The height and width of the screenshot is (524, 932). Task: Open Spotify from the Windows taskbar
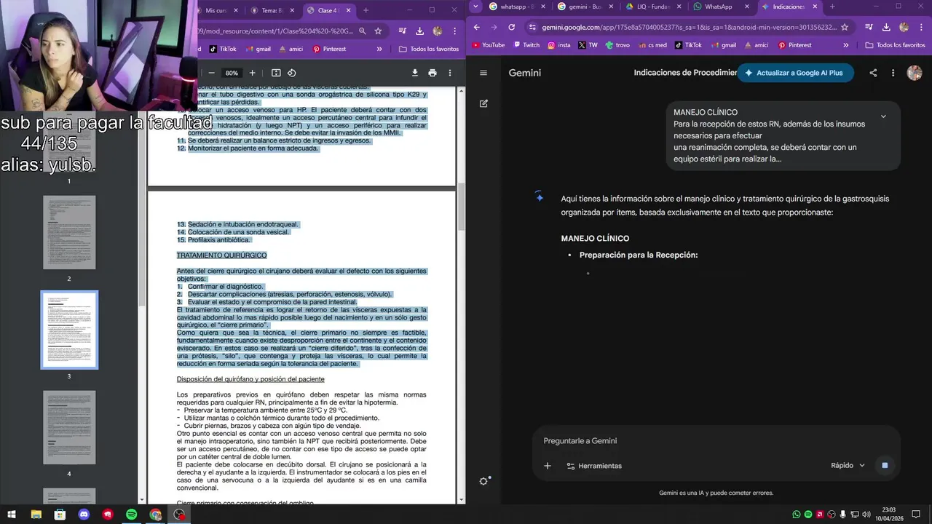pos(131,515)
